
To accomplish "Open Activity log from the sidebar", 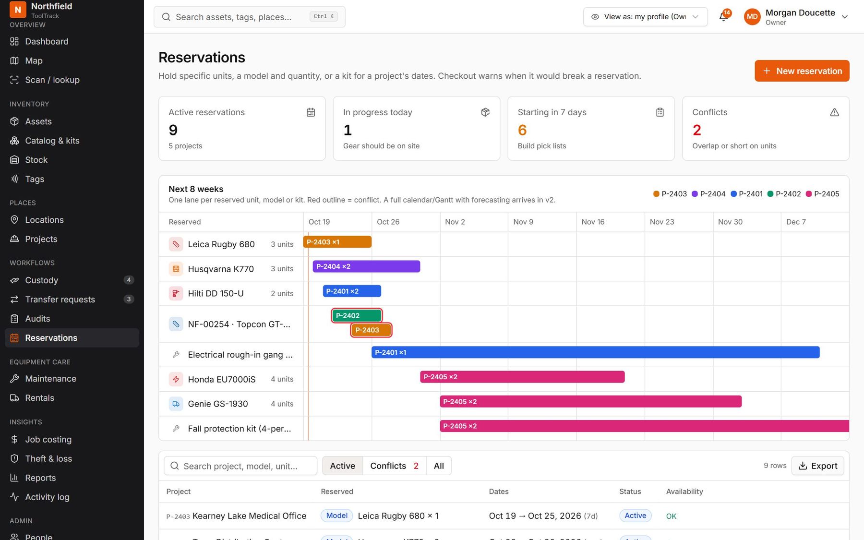I will (x=72, y=497).
